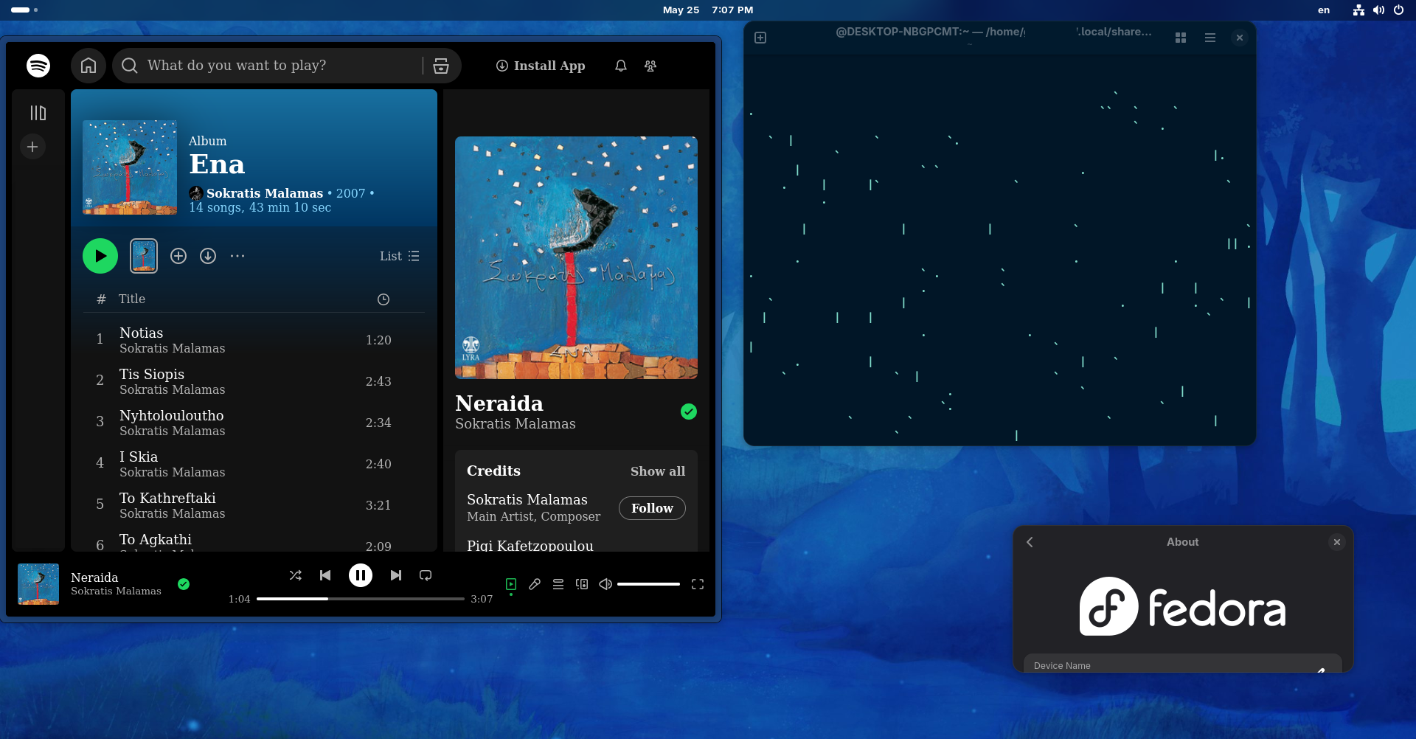
Task: Open more options for Ena album
Action: coord(237,256)
